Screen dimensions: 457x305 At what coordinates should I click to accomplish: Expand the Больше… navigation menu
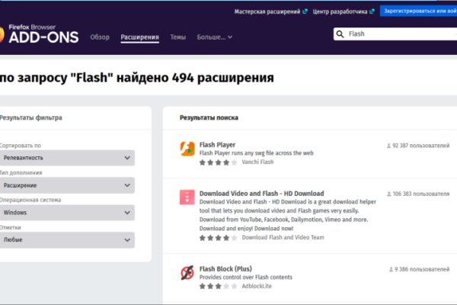pos(214,37)
